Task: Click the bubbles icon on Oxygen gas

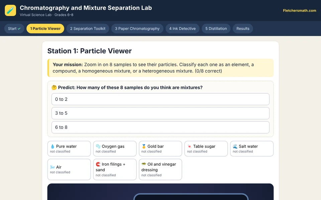Action: (98, 146)
